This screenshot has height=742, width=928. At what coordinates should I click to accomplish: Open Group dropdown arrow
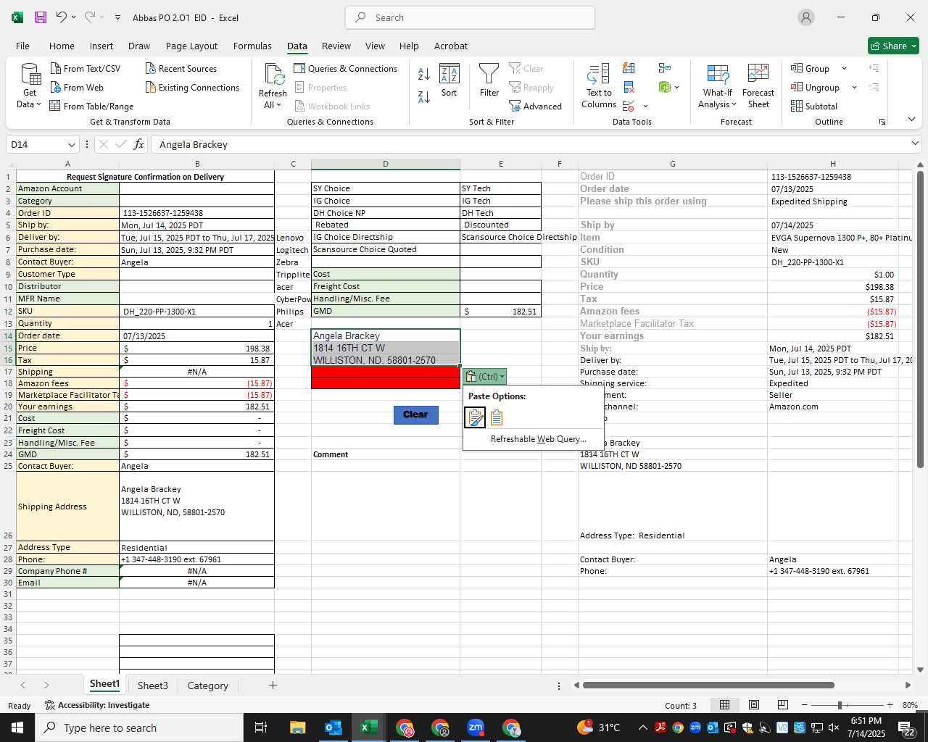(844, 68)
